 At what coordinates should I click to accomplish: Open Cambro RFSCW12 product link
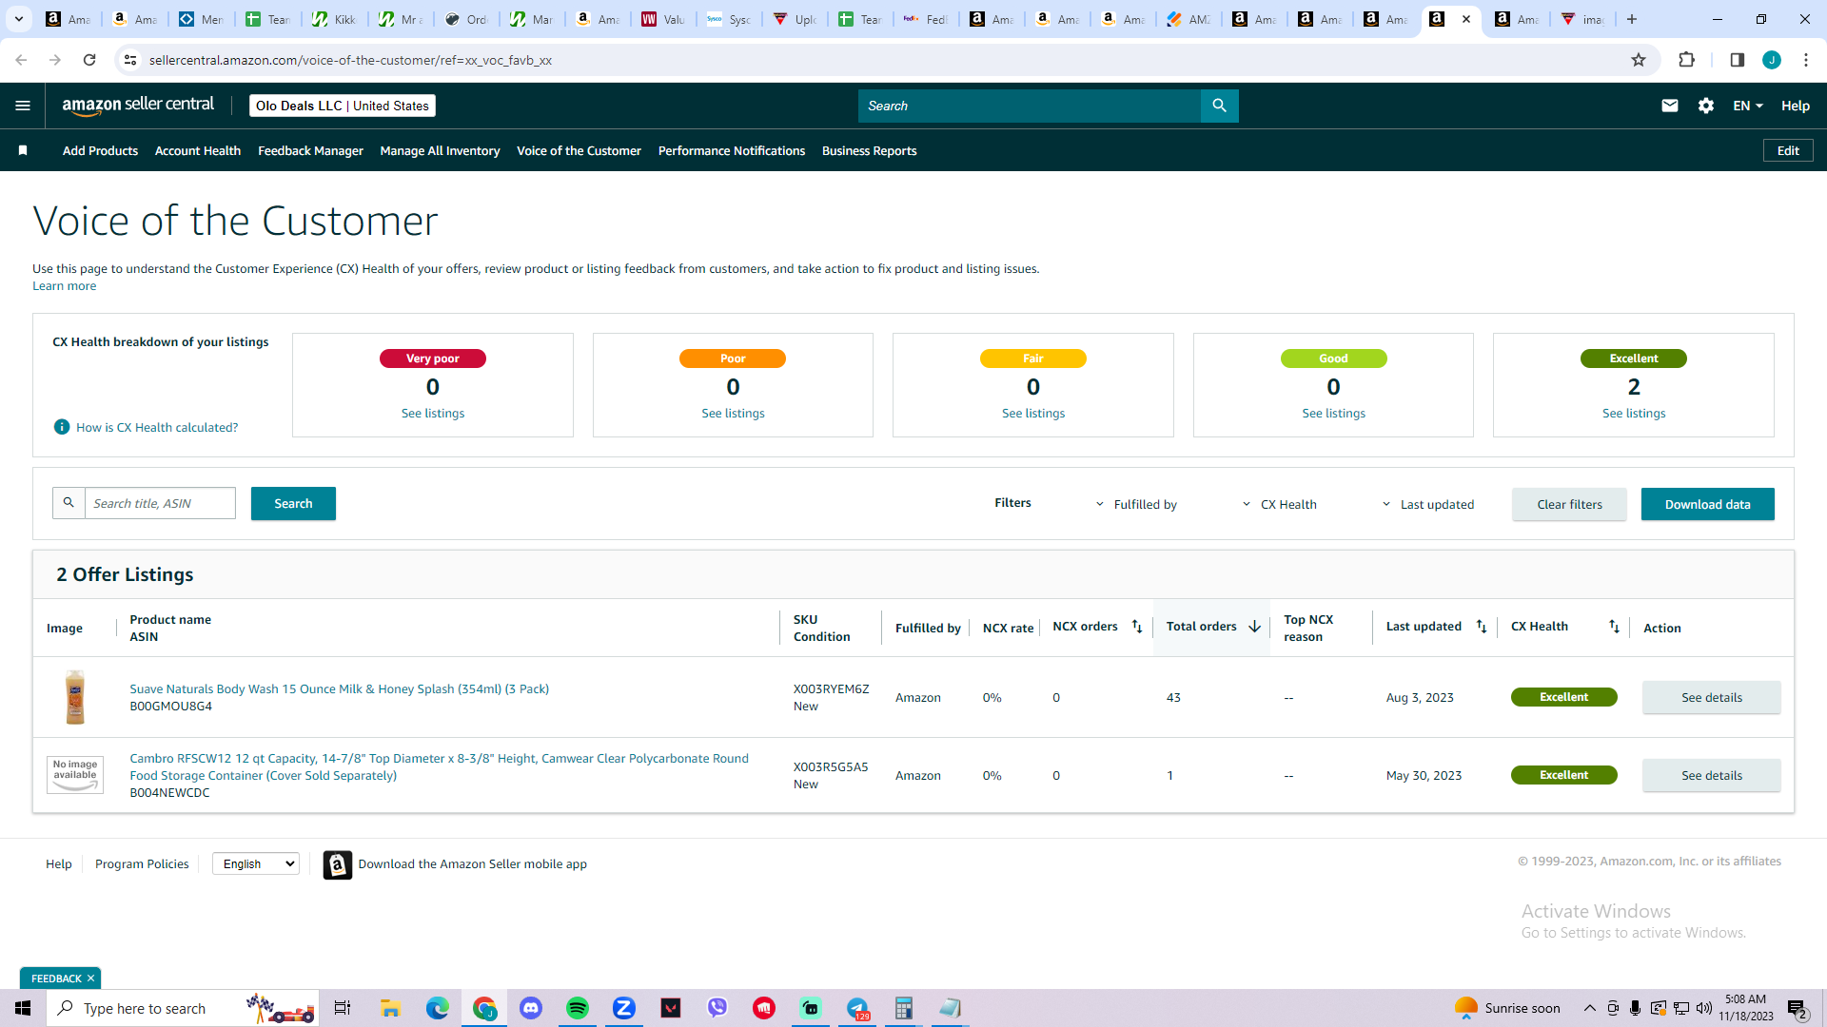coord(439,766)
